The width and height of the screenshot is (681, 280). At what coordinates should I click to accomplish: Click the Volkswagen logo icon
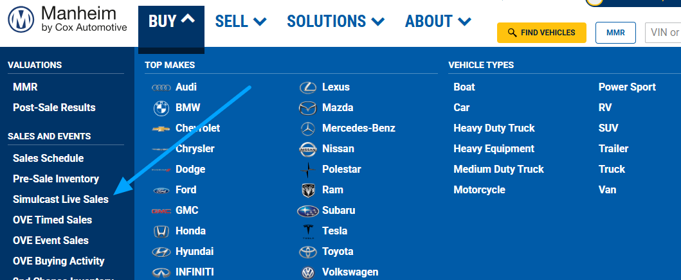pos(308,272)
